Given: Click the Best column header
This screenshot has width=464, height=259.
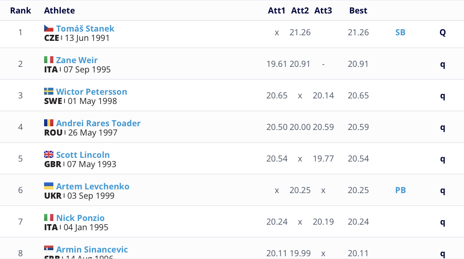Looking at the screenshot, I should point(358,11).
